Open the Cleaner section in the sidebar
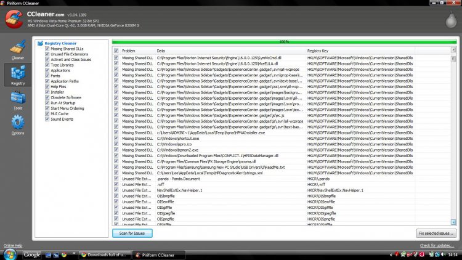Screen dimensions: 462x260 [x=18, y=49]
